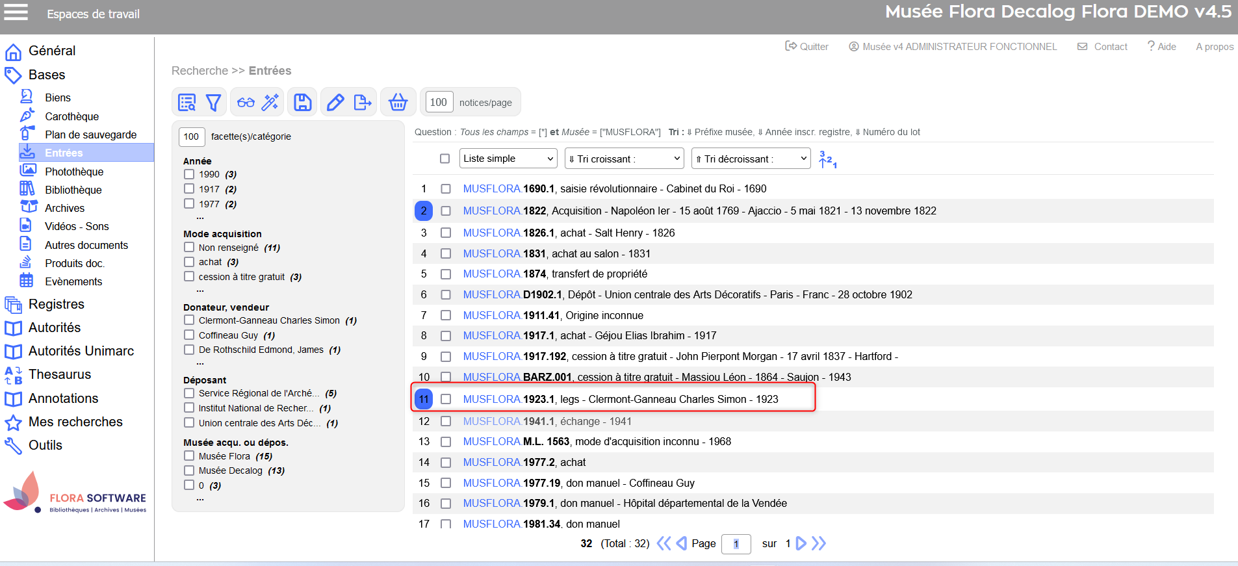Open the basket icon

pos(398,102)
